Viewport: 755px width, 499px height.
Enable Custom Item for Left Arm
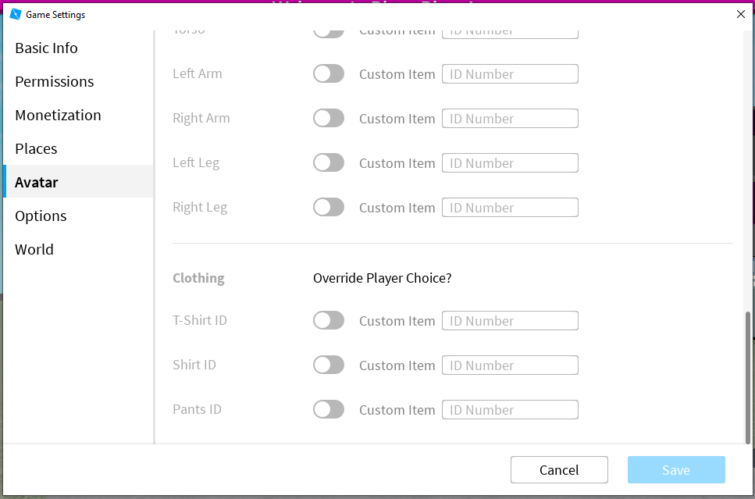[x=329, y=73]
